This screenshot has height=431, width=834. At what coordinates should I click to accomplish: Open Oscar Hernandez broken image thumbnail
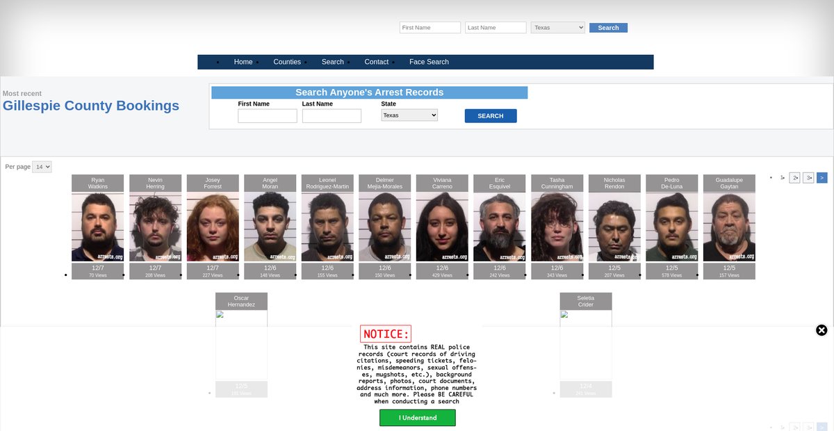(241, 345)
